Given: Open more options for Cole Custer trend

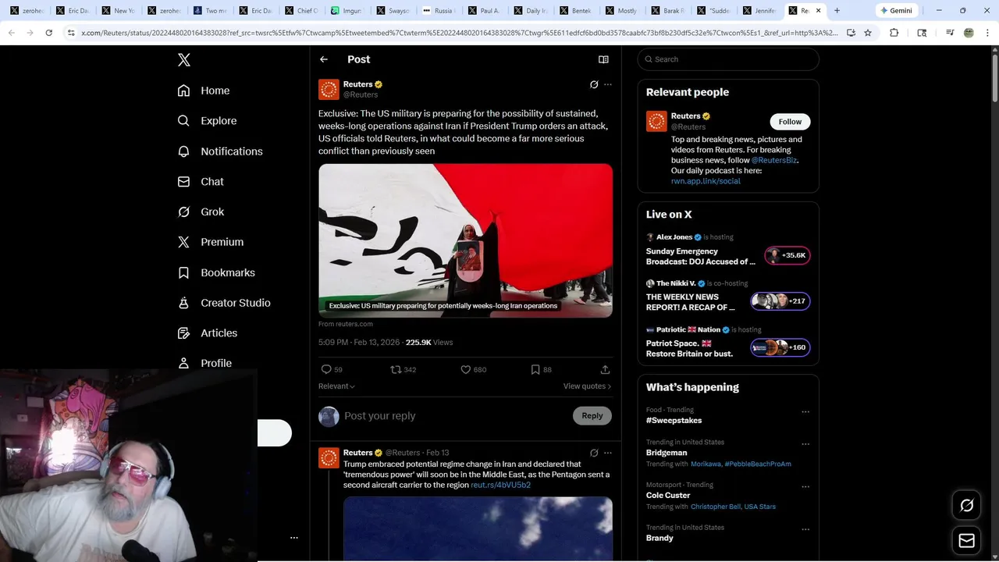Looking at the screenshot, I should click(805, 486).
